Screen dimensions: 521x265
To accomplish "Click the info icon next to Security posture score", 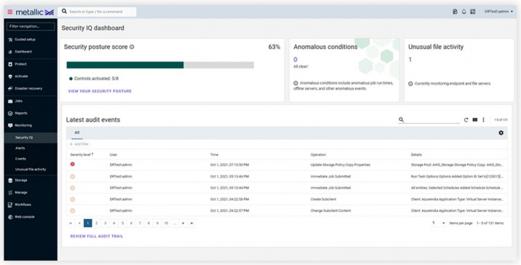I will (132, 47).
